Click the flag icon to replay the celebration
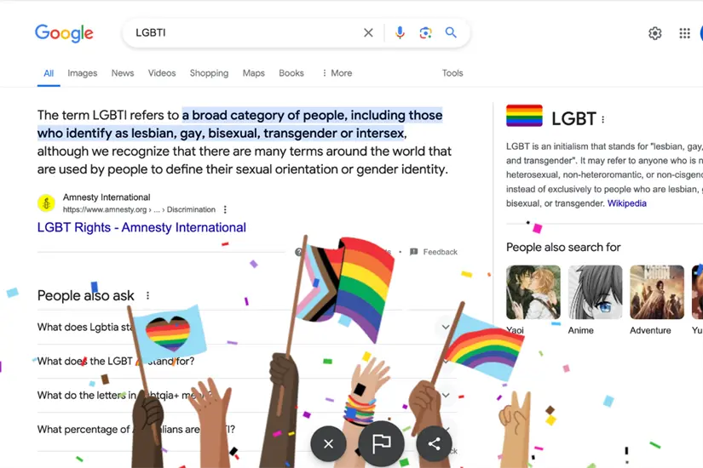 382,444
